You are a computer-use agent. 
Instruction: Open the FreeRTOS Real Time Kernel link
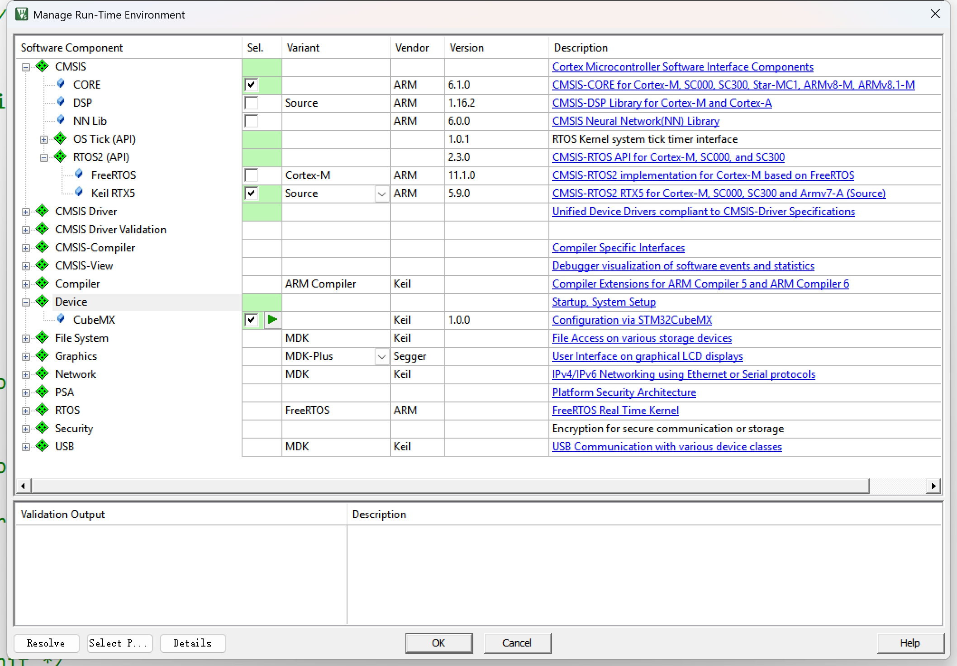click(615, 411)
